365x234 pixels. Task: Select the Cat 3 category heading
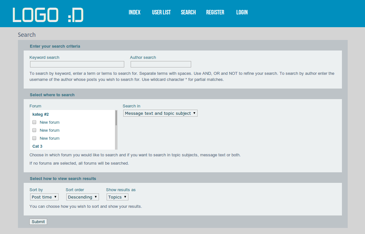tap(37, 146)
